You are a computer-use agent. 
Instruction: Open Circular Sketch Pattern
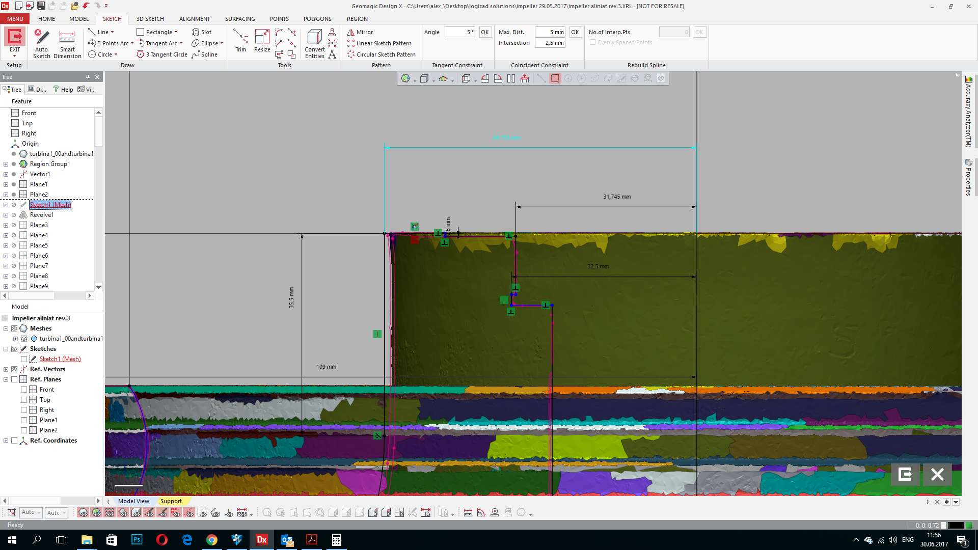click(x=382, y=54)
